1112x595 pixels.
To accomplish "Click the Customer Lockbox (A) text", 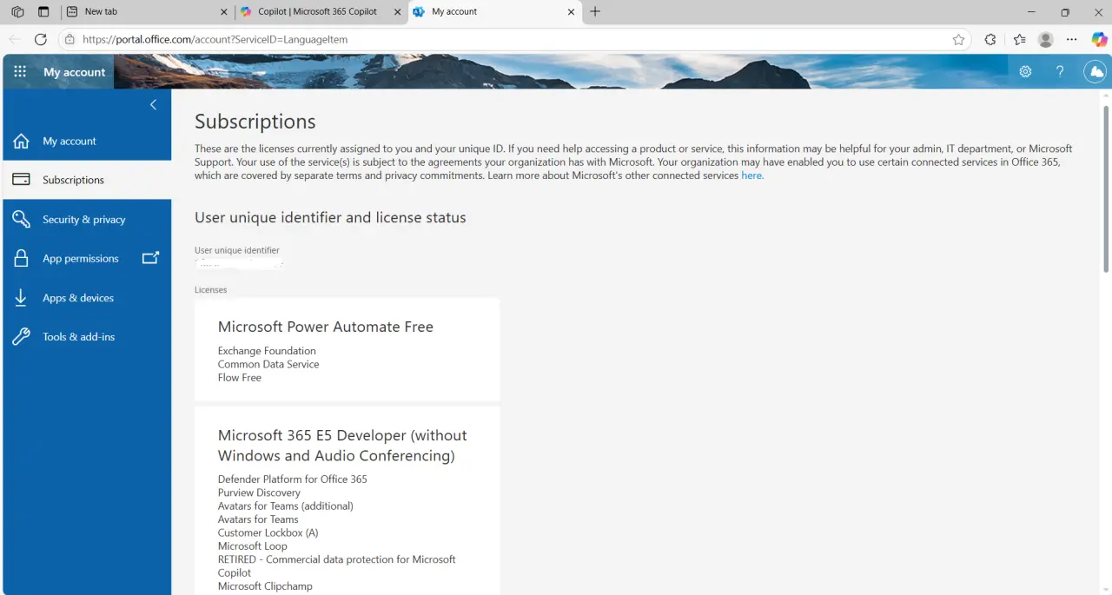I will coord(268,532).
